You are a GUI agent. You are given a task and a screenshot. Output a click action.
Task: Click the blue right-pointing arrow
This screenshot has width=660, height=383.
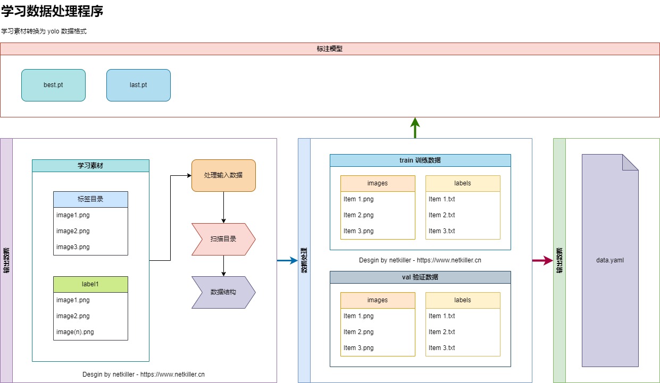pos(287,260)
